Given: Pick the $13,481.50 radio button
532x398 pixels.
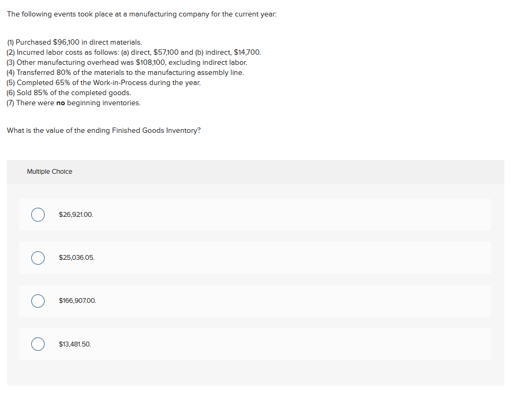Looking at the screenshot, I should [x=37, y=344].
